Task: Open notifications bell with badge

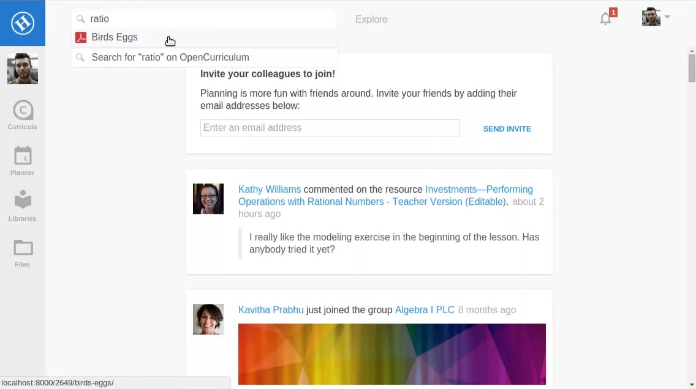Action: point(607,17)
